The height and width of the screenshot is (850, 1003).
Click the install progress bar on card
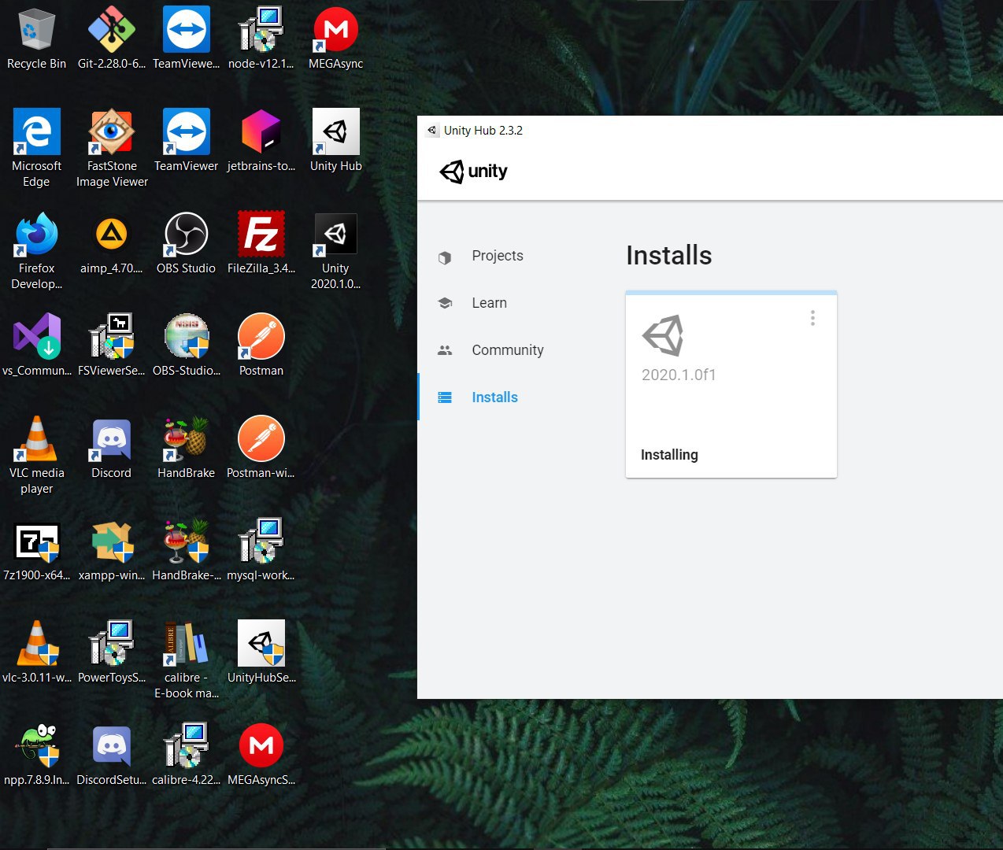[731, 293]
